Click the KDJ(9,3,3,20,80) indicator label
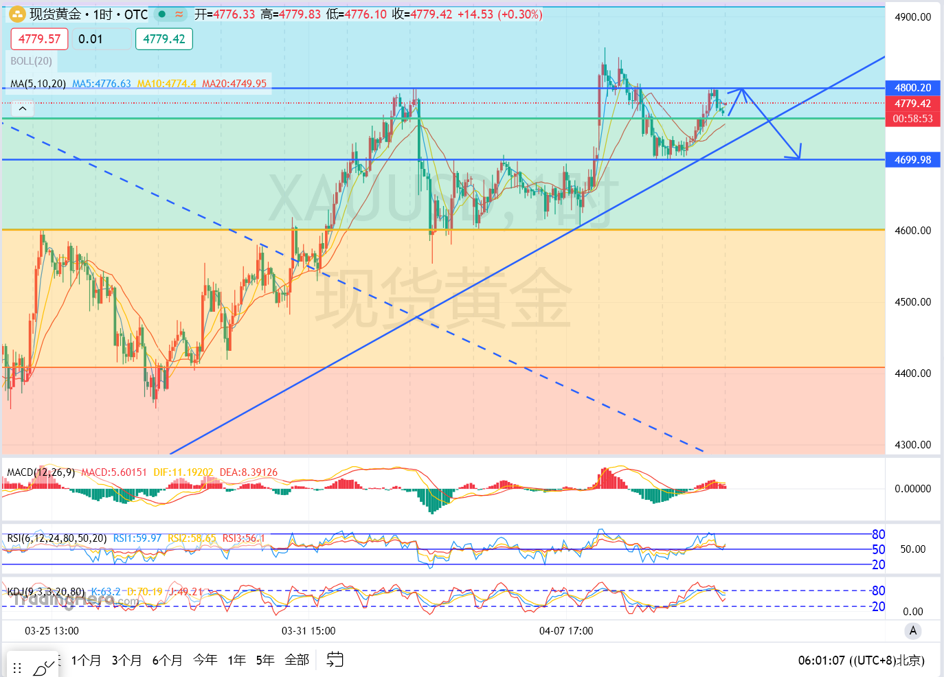 click(x=46, y=591)
